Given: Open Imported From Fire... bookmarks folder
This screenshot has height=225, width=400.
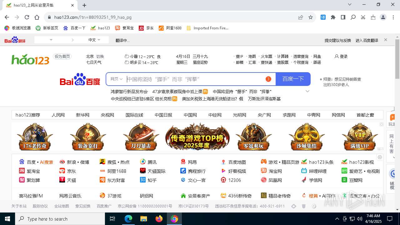Looking at the screenshot, I should 207,28.
